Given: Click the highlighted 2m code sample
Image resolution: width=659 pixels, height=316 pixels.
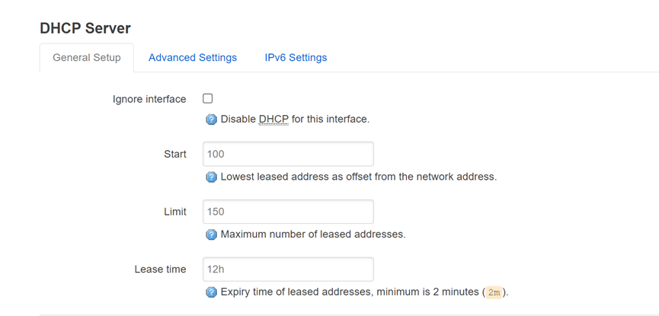Looking at the screenshot, I should (494, 292).
